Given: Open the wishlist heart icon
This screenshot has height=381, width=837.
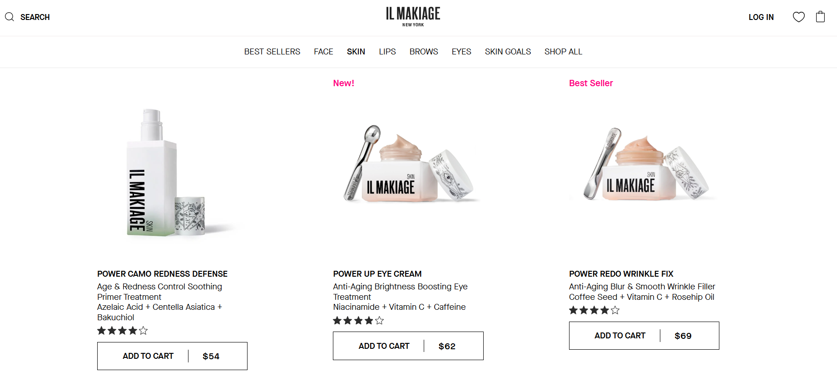Looking at the screenshot, I should pos(798,17).
